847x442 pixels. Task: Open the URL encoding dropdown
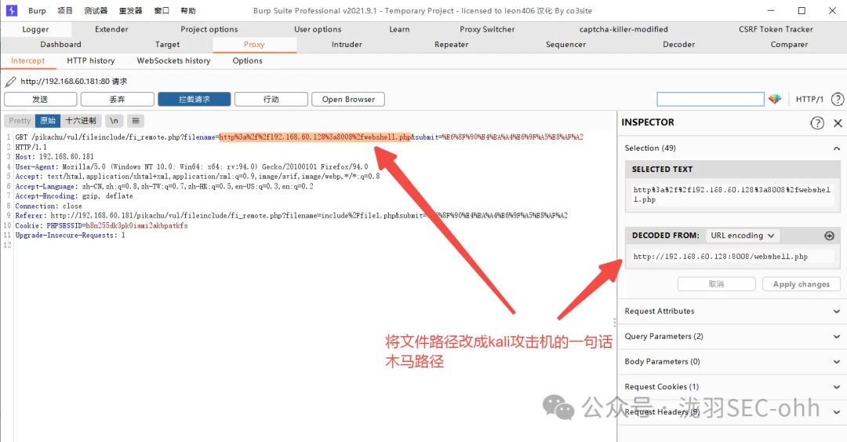(x=742, y=236)
